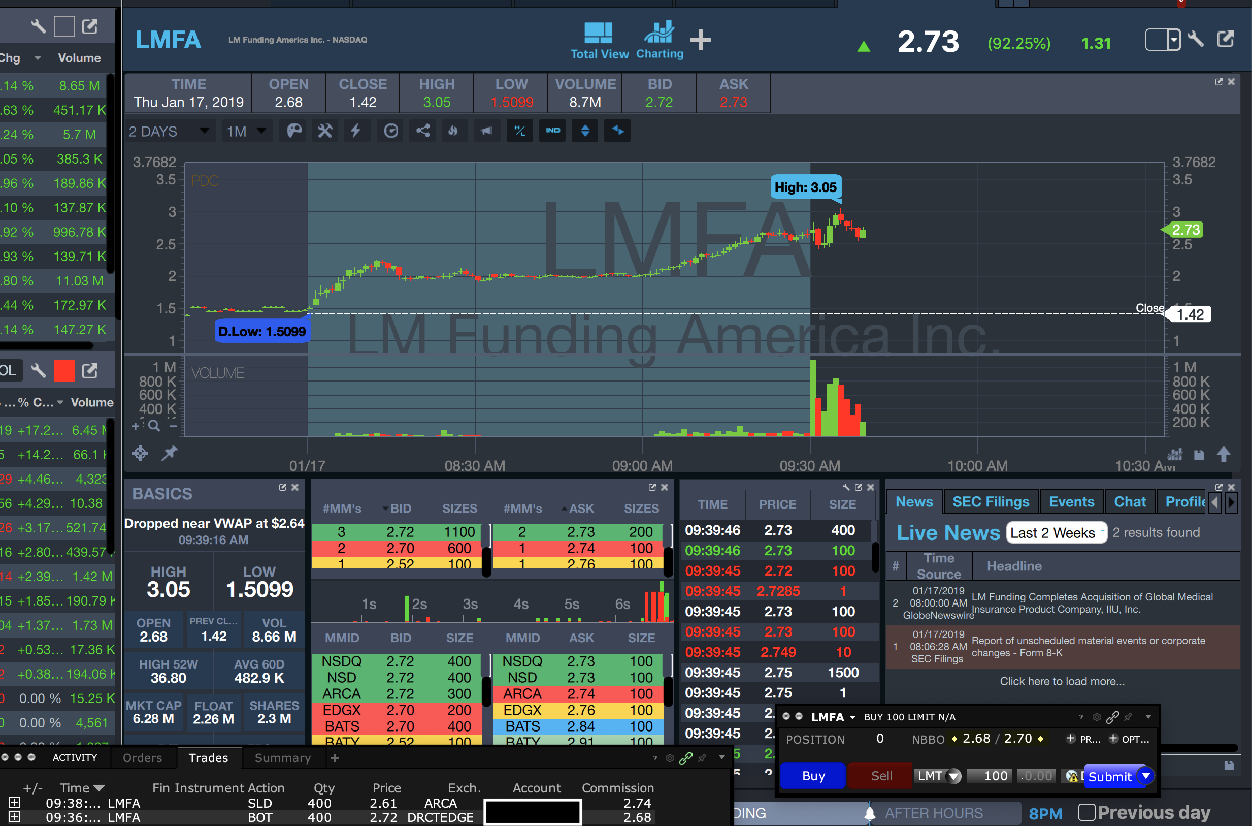Click the lightning bolt chart icon

[356, 131]
